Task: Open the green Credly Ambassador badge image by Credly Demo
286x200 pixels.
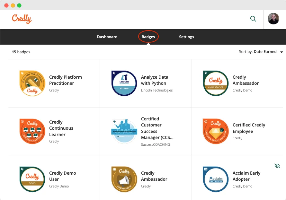Action: (216, 83)
